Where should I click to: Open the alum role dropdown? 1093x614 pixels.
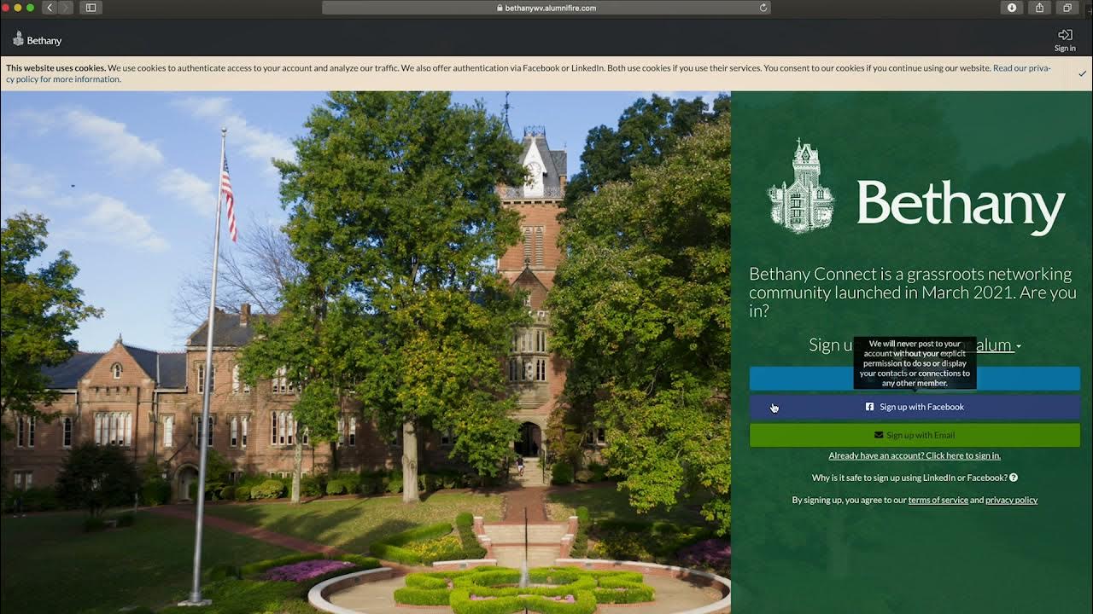point(998,345)
